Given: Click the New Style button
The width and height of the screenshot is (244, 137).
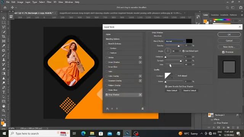Looking at the screenshot, I should coord(229,47).
